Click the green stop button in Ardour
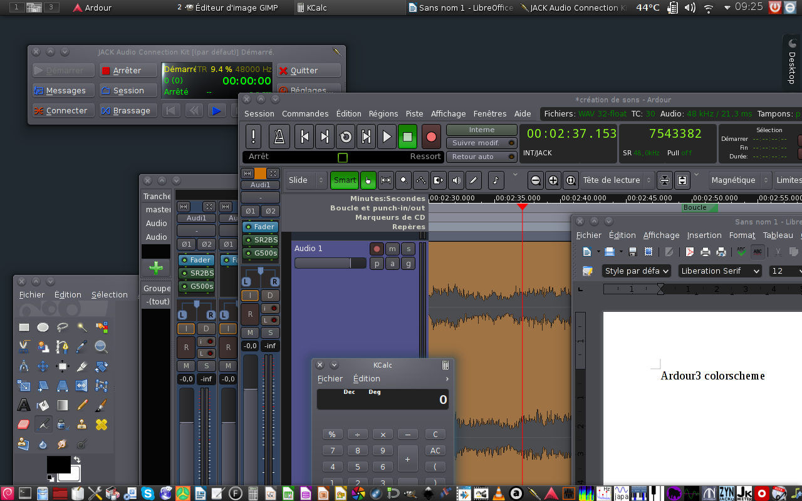This screenshot has width=802, height=501. tap(408, 136)
